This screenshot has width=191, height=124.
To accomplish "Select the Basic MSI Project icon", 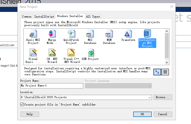I will click(x=33, y=34).
